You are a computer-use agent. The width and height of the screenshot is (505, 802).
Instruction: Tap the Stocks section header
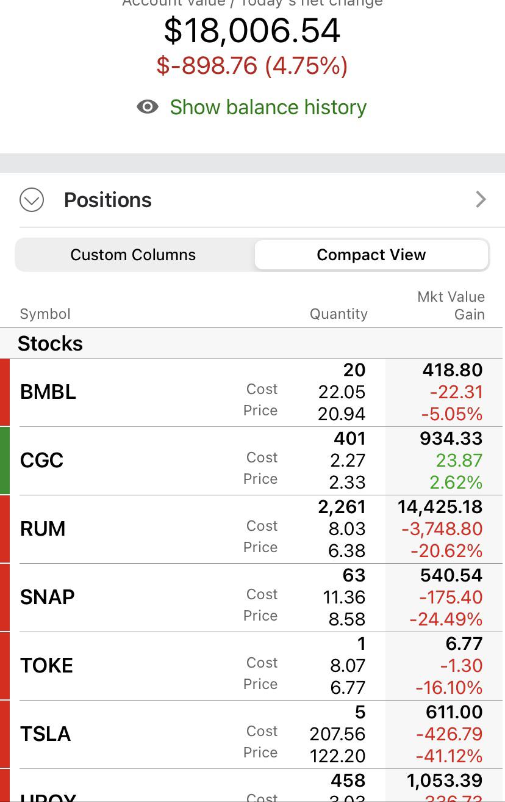pos(50,343)
